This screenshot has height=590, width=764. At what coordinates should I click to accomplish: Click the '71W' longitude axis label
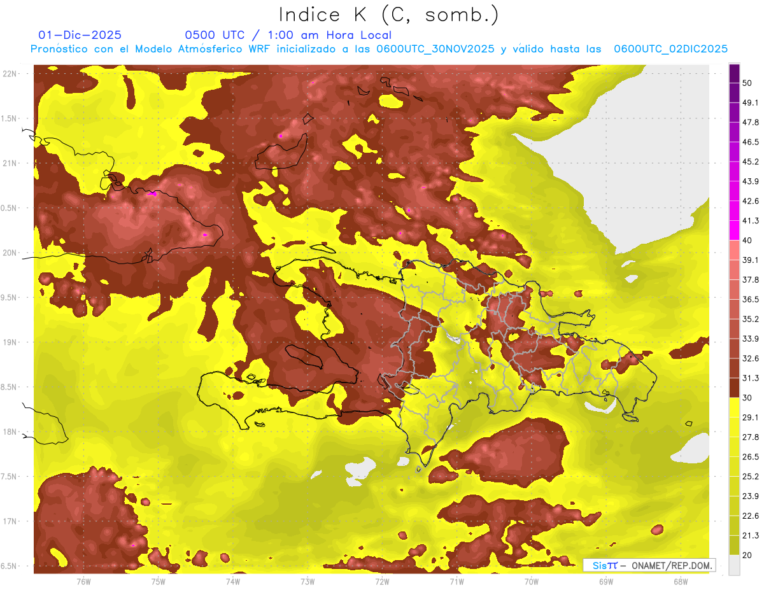[x=456, y=582]
